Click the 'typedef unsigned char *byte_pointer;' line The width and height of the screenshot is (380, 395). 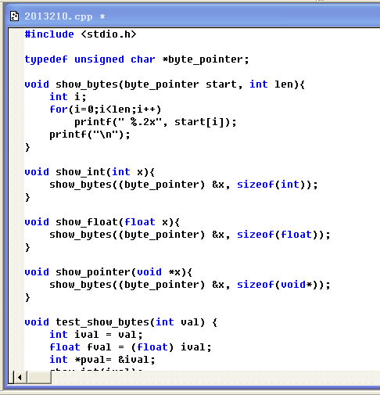point(137,59)
